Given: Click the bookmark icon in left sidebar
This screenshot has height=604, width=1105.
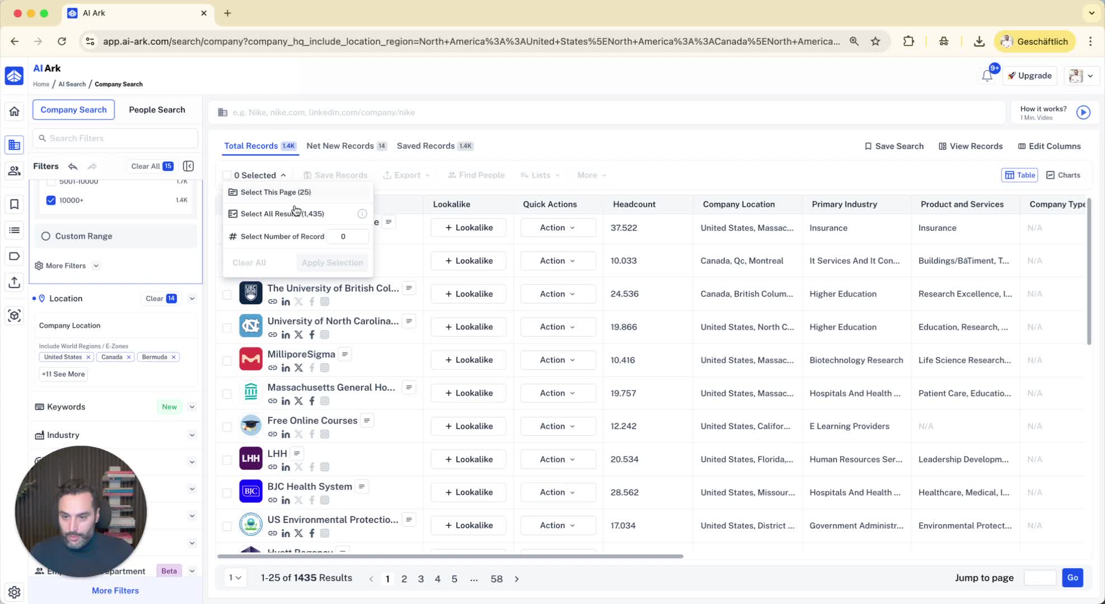Looking at the screenshot, I should 14,204.
